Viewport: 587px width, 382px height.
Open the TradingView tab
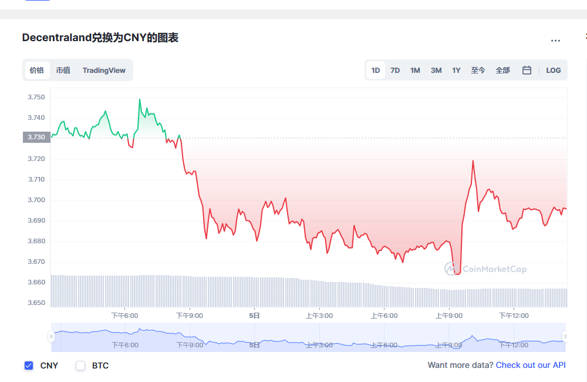[104, 70]
